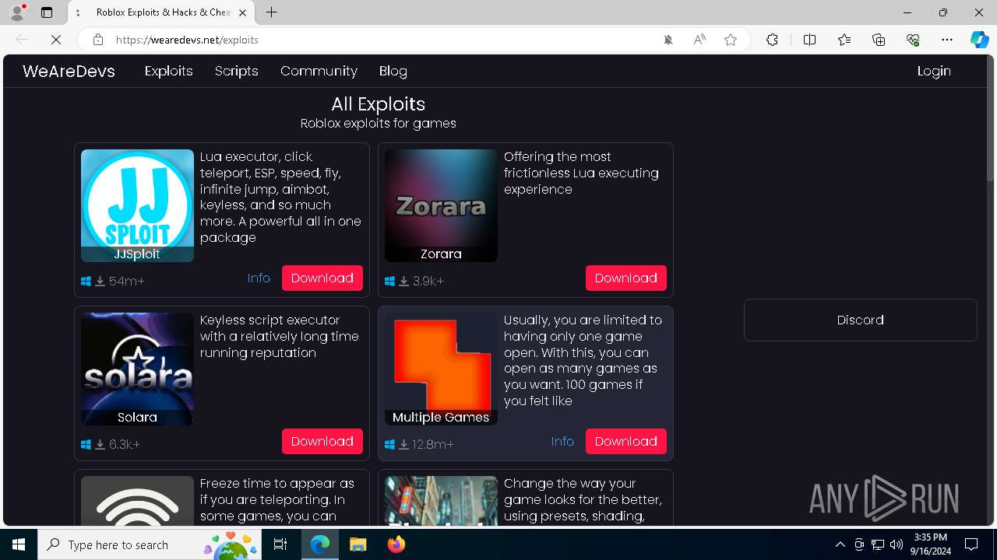Click the Edge profile avatar icon
Viewport: 997px width, 560px height.
coord(17,12)
